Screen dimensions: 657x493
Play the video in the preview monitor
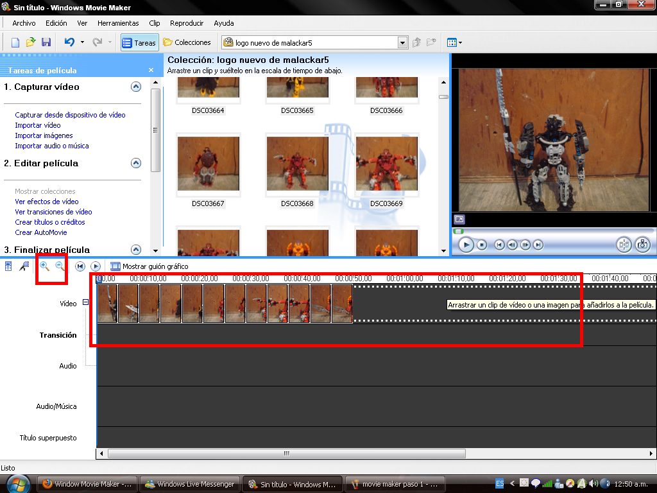466,245
